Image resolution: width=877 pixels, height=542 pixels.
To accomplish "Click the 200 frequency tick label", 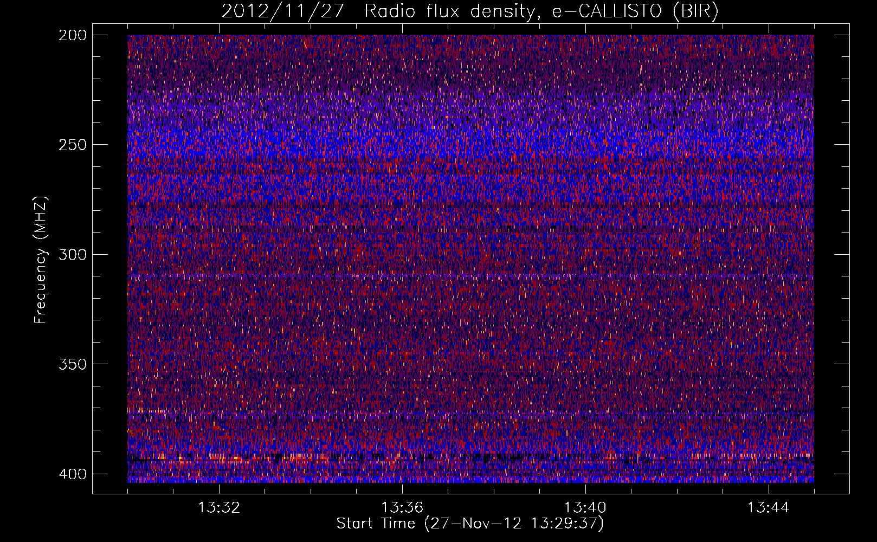I will [73, 35].
